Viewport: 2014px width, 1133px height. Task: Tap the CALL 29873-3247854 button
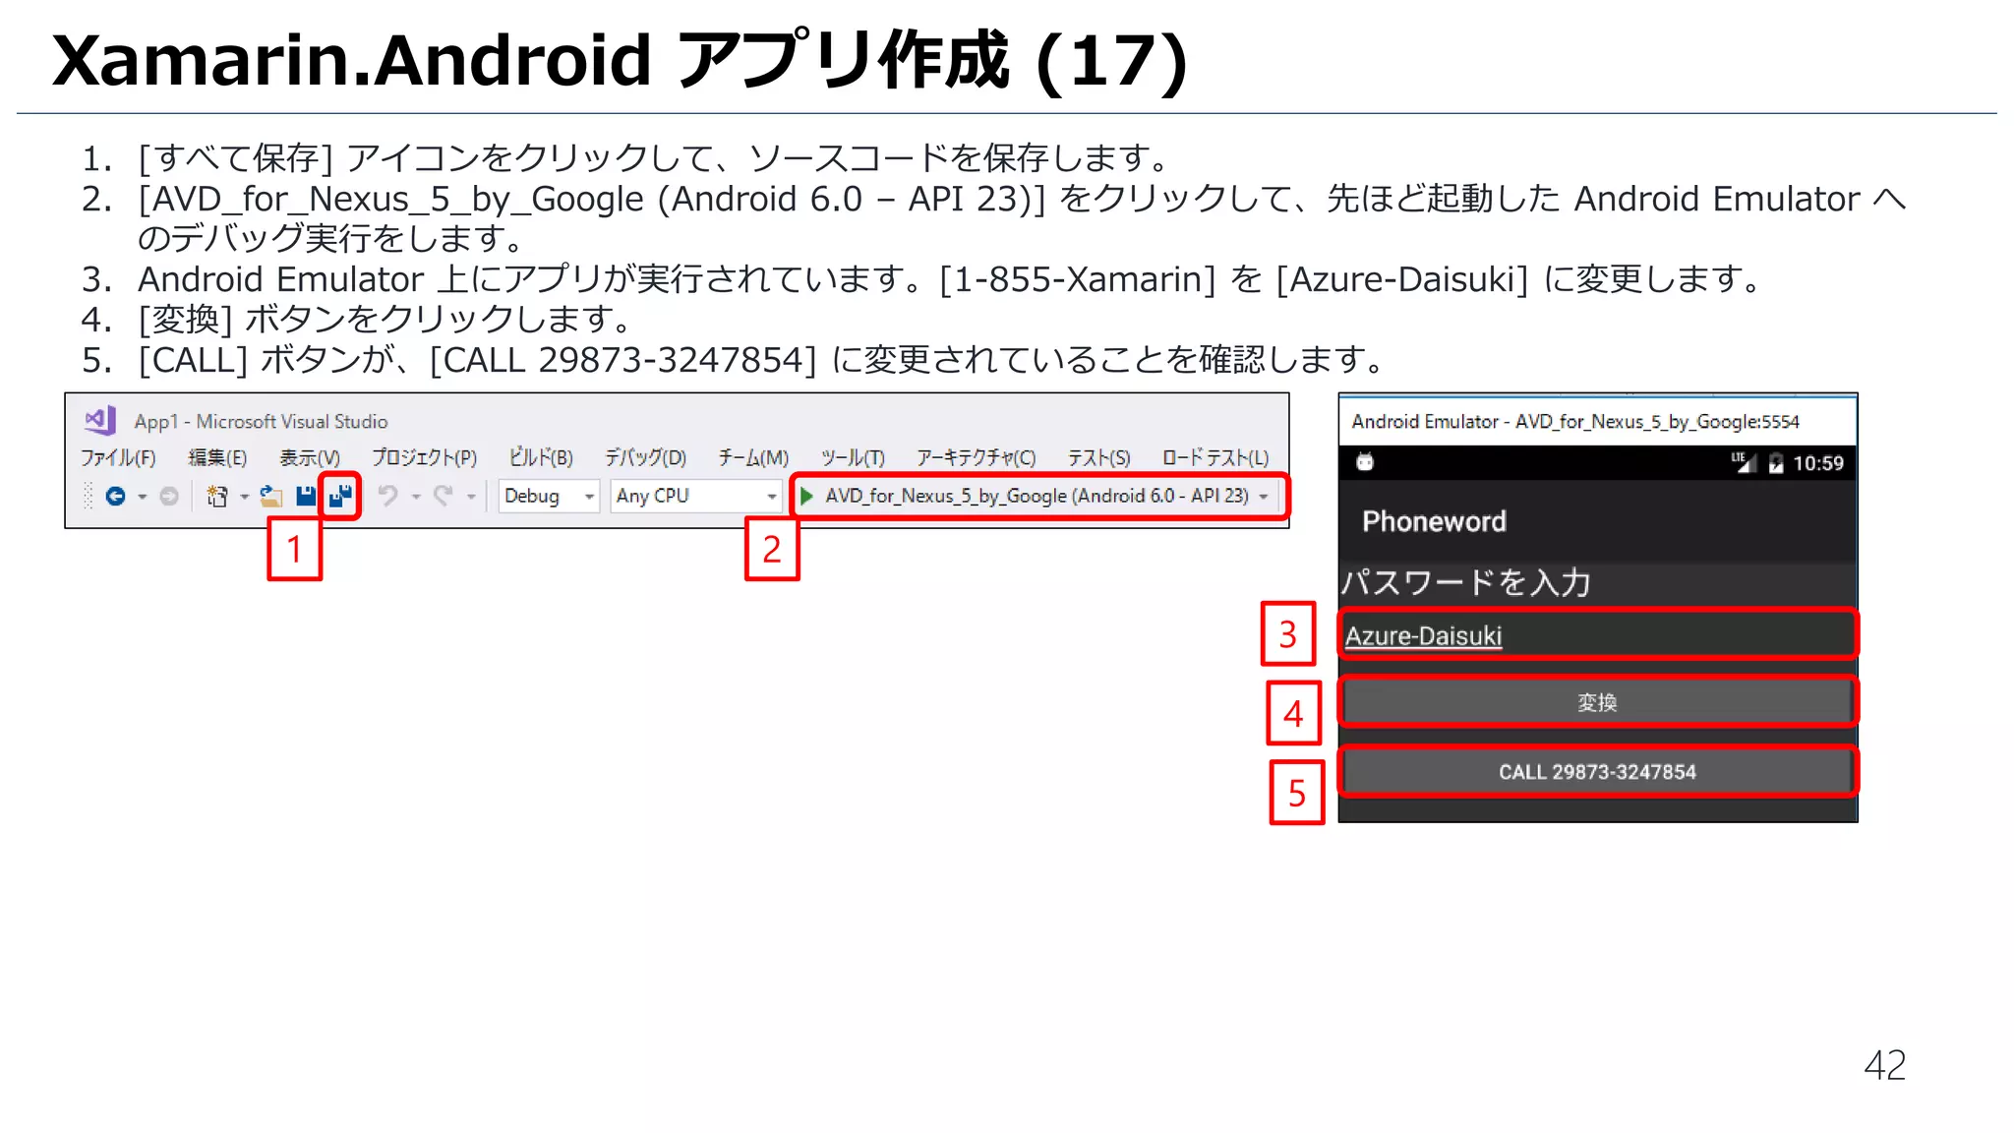pos(1598,771)
